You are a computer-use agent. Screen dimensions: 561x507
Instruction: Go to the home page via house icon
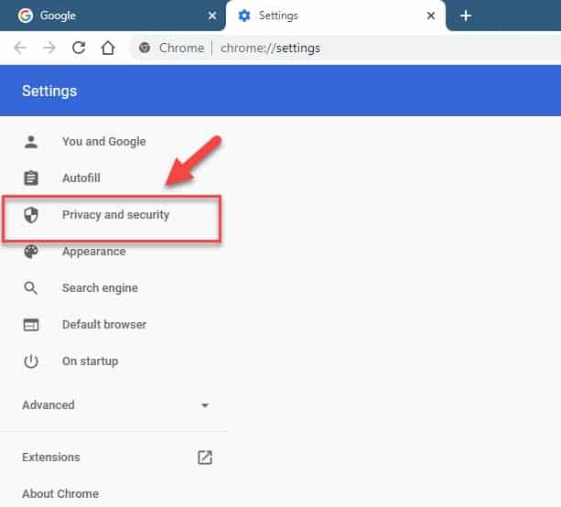107,48
